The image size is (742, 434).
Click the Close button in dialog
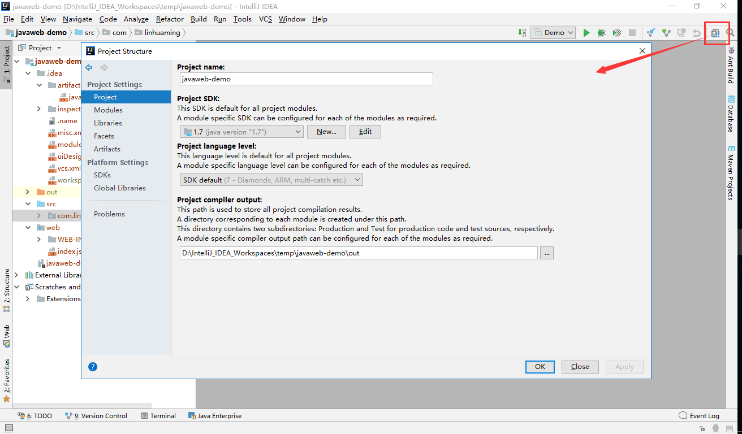[x=580, y=367]
